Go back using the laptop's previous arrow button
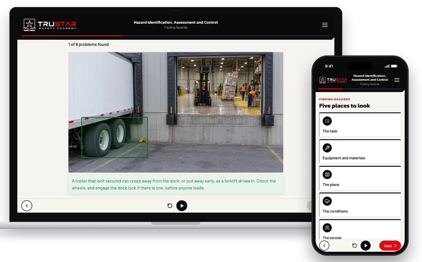422x262 pixels. (x=27, y=206)
